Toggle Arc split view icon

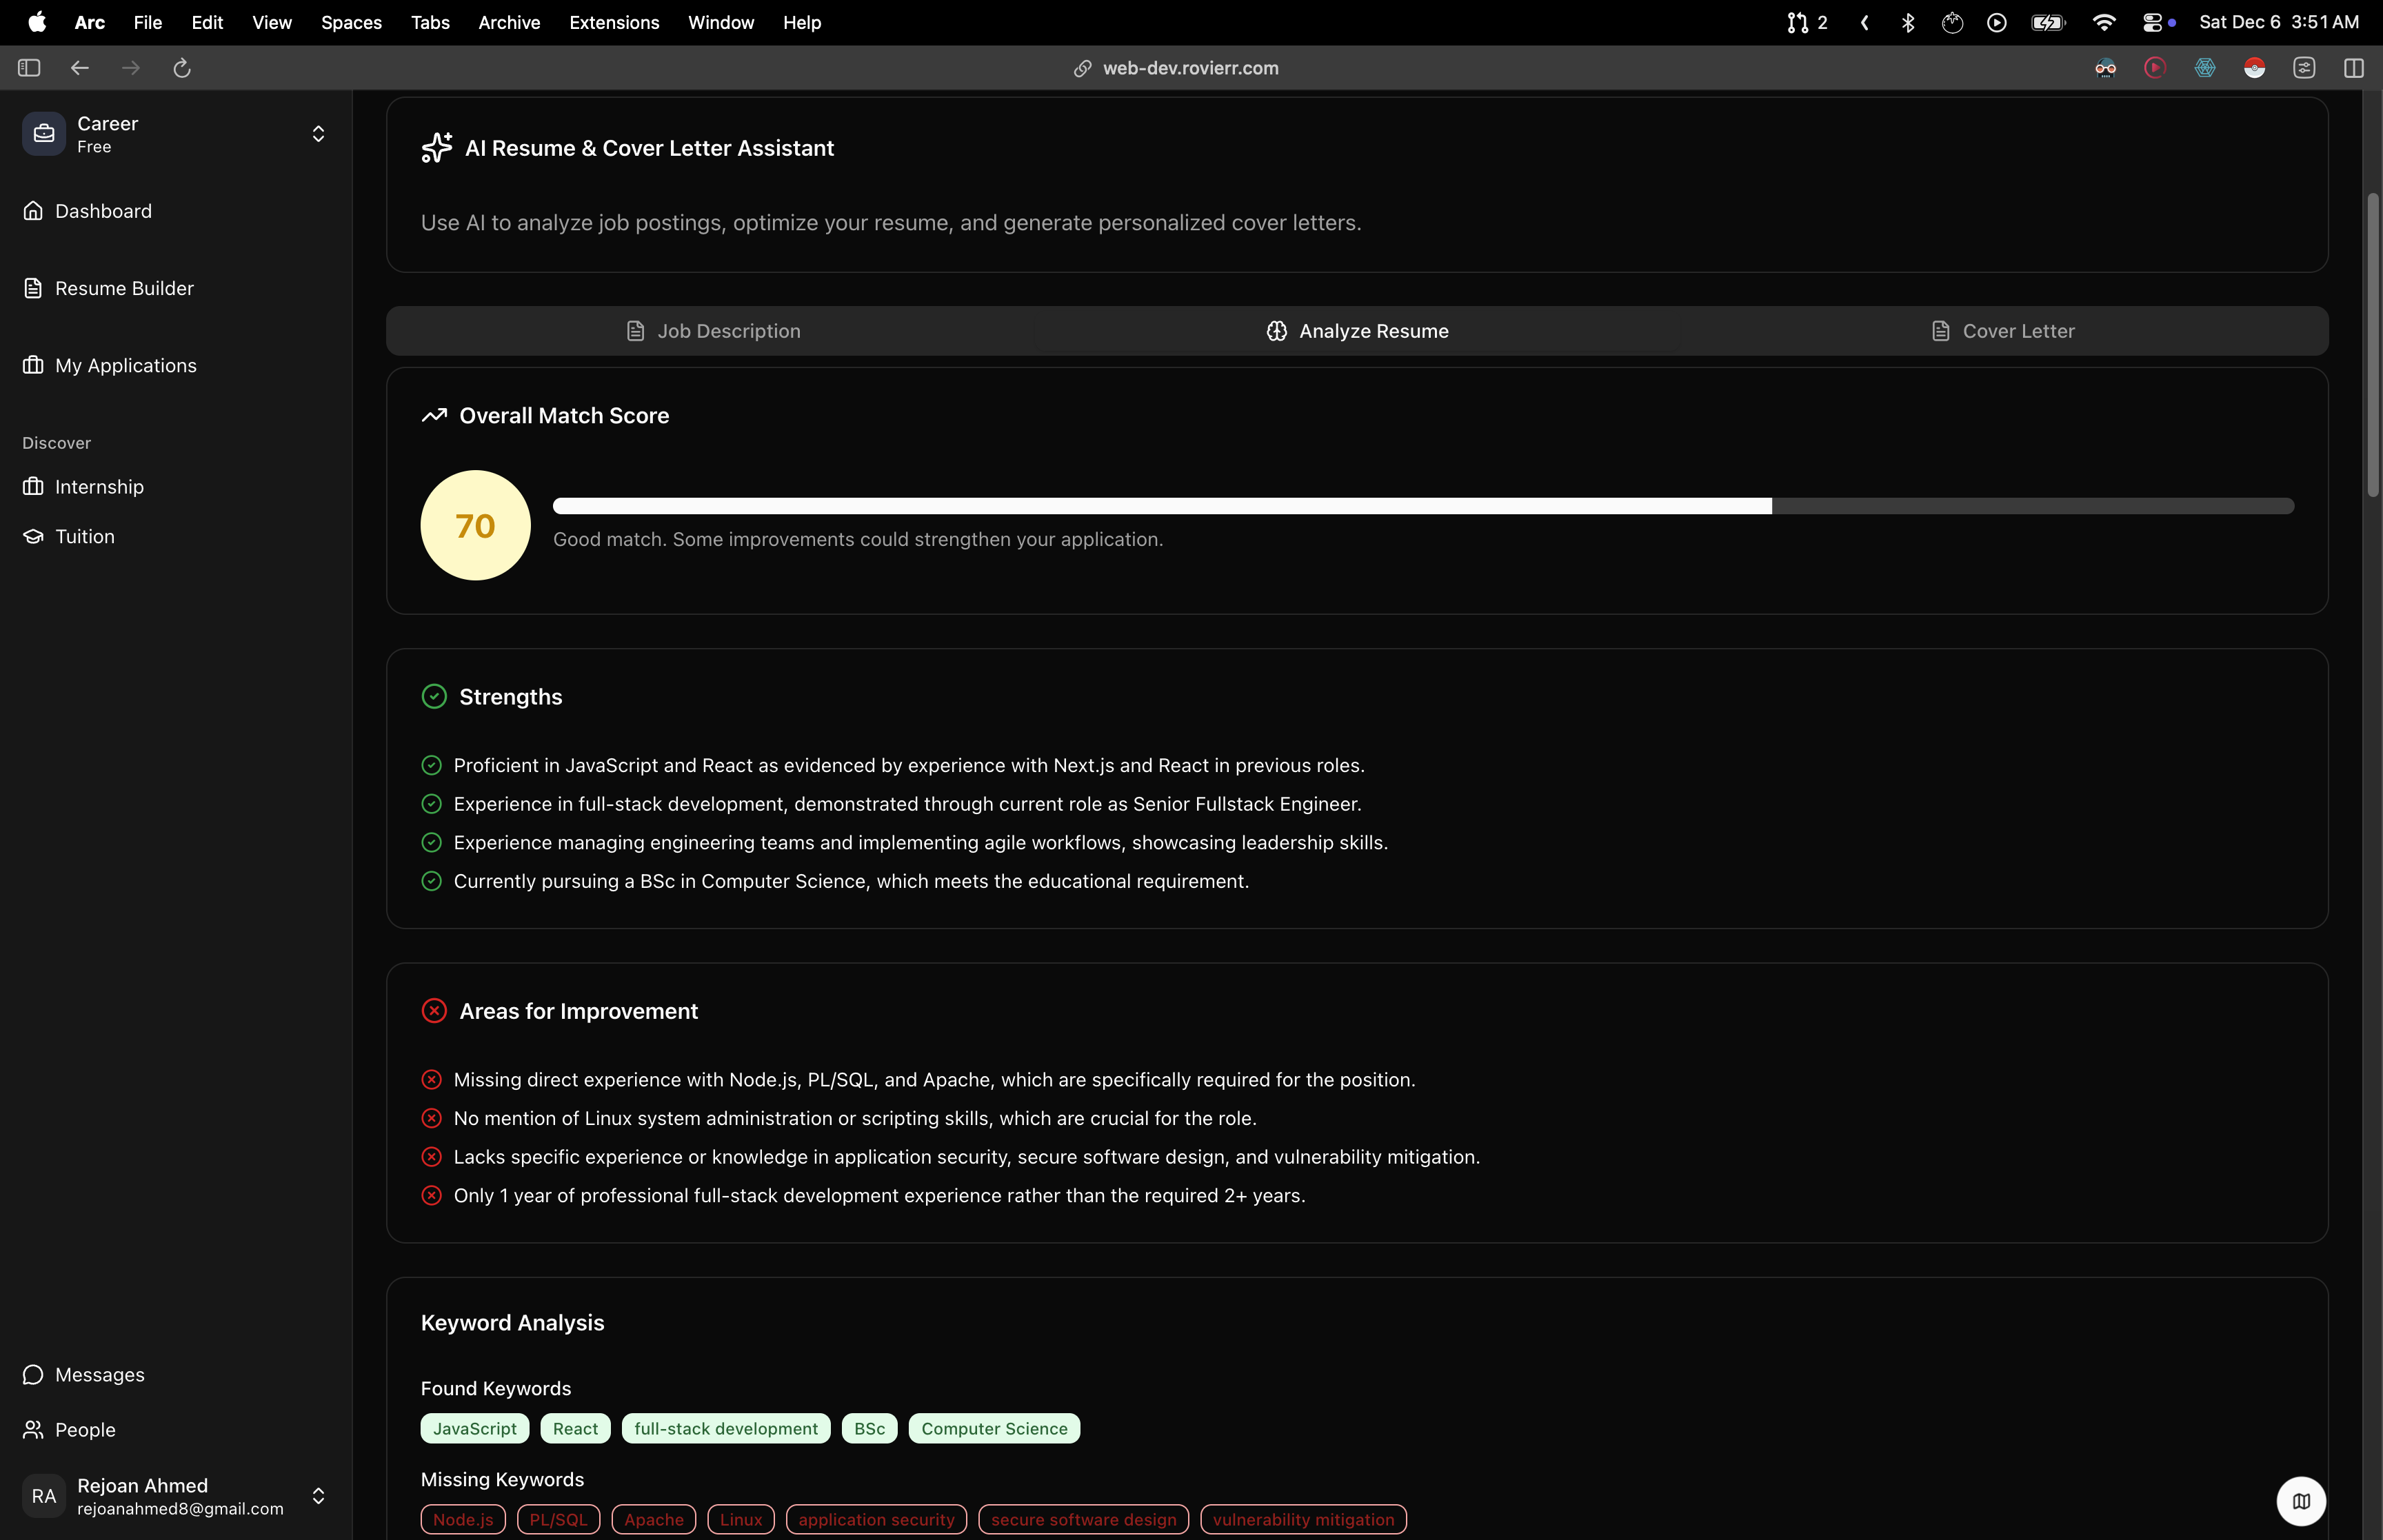pyautogui.click(x=2354, y=68)
